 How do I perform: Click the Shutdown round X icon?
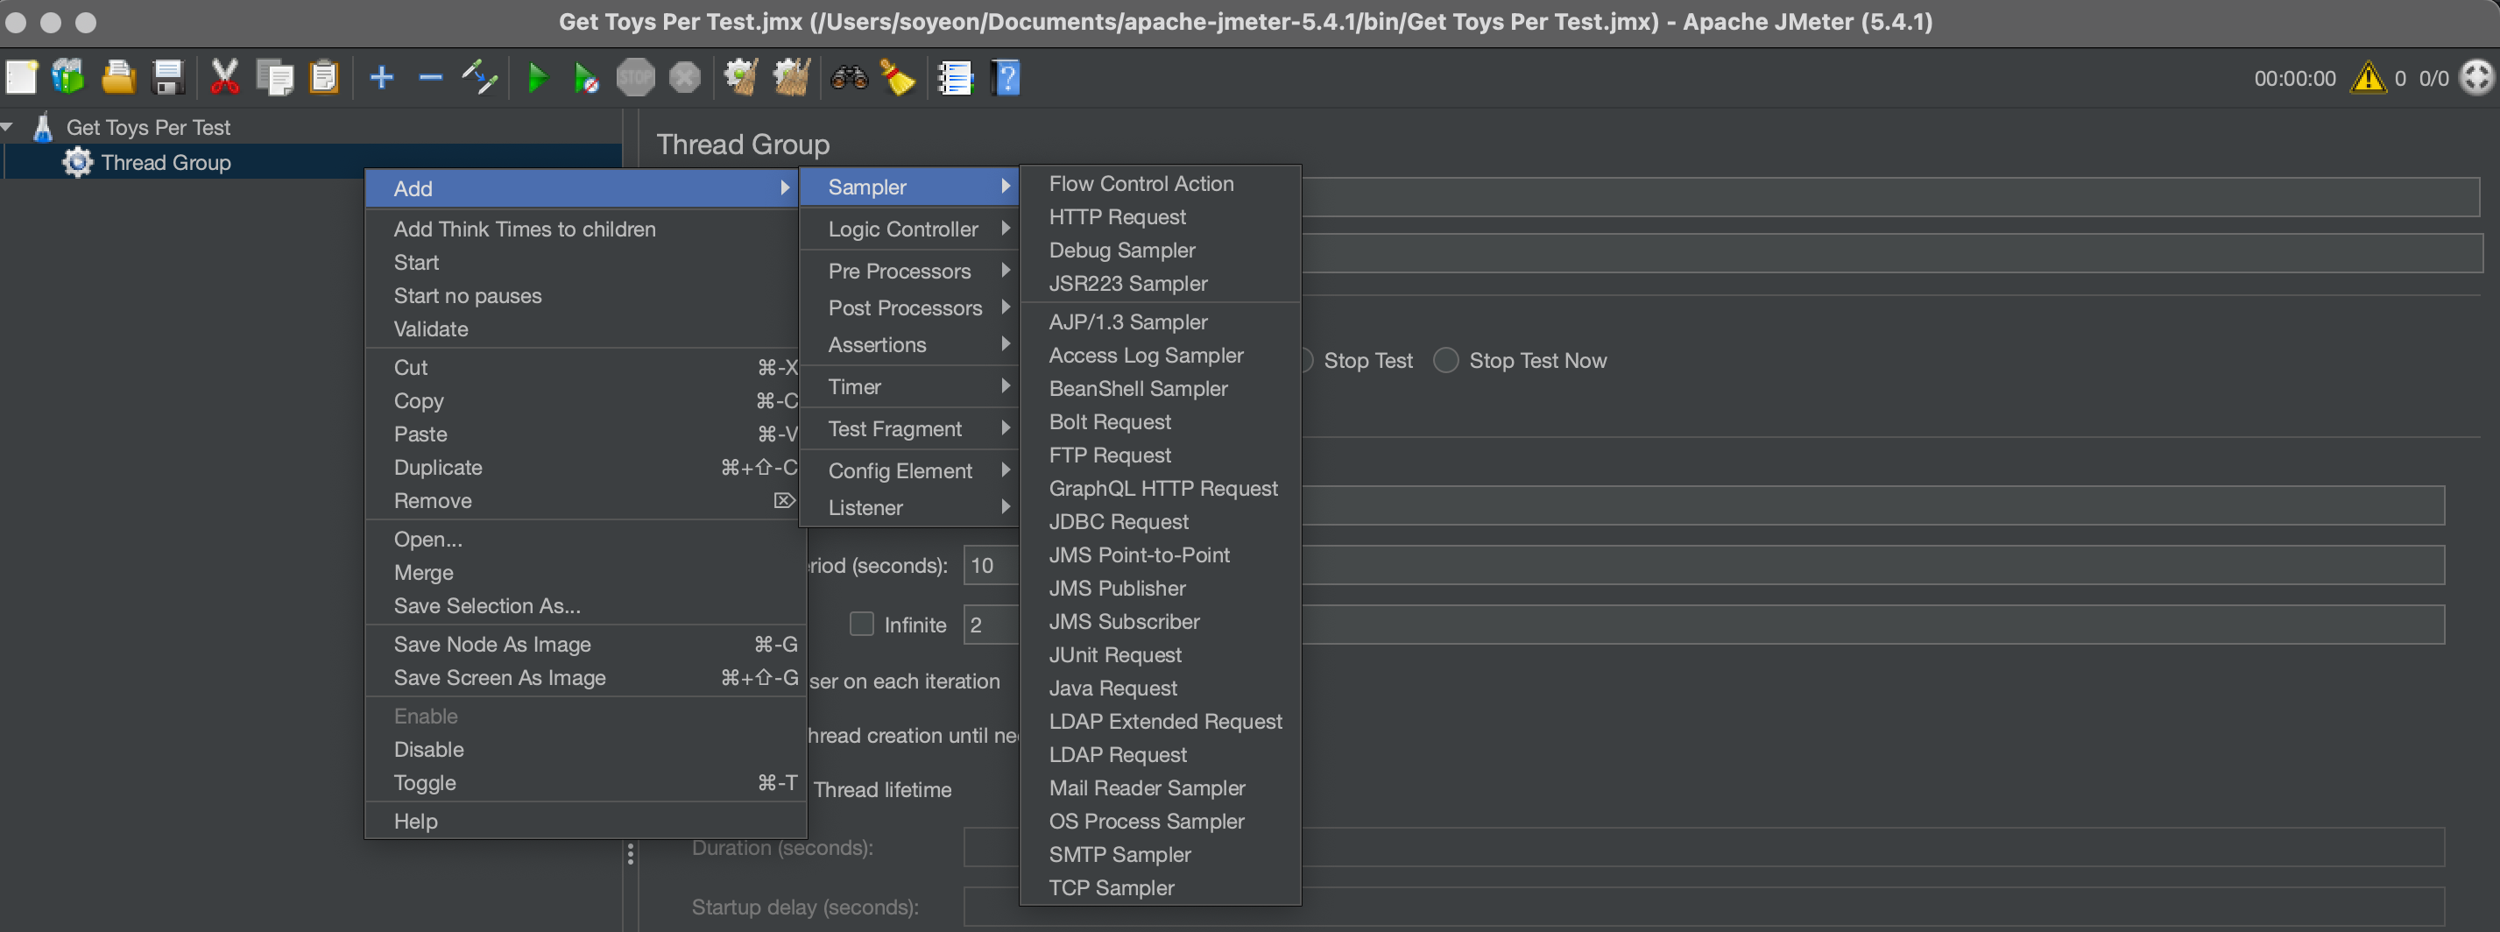[x=685, y=78]
